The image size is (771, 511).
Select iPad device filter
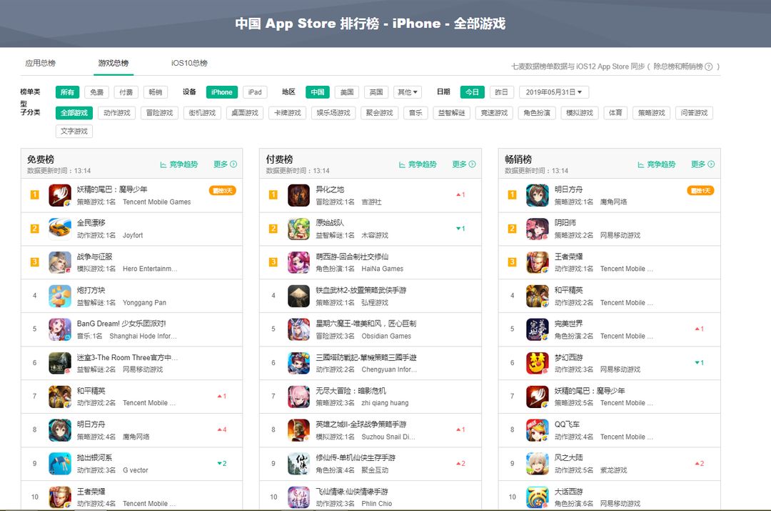[255, 92]
